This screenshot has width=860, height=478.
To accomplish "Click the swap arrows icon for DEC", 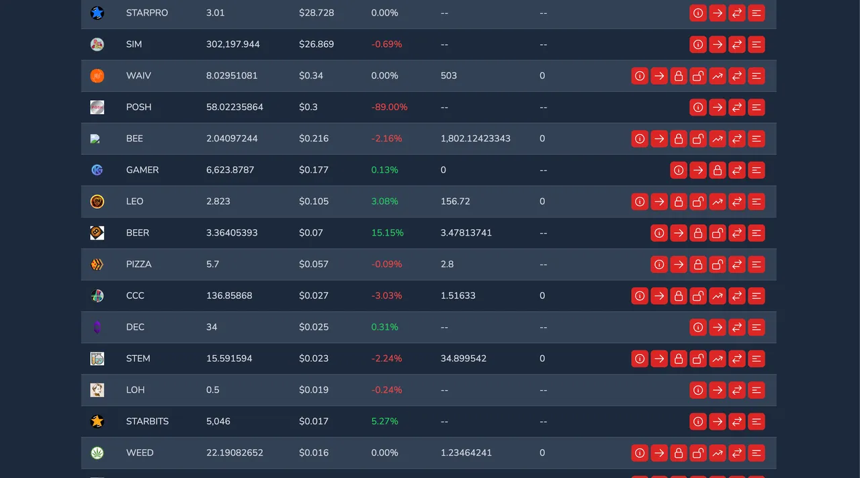I will tap(737, 328).
